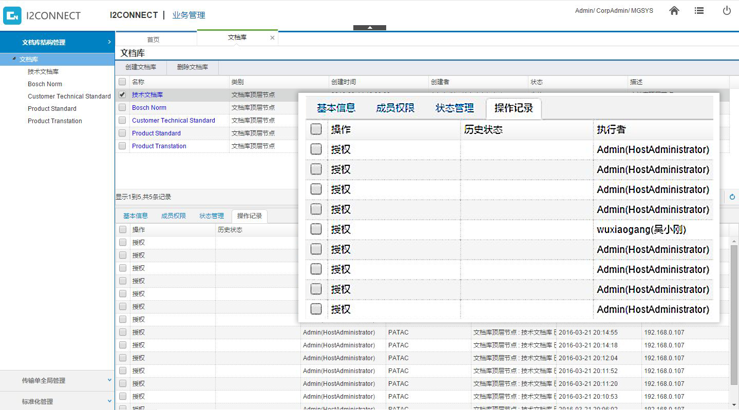
Task: Click the power logout icon
Action: click(727, 10)
